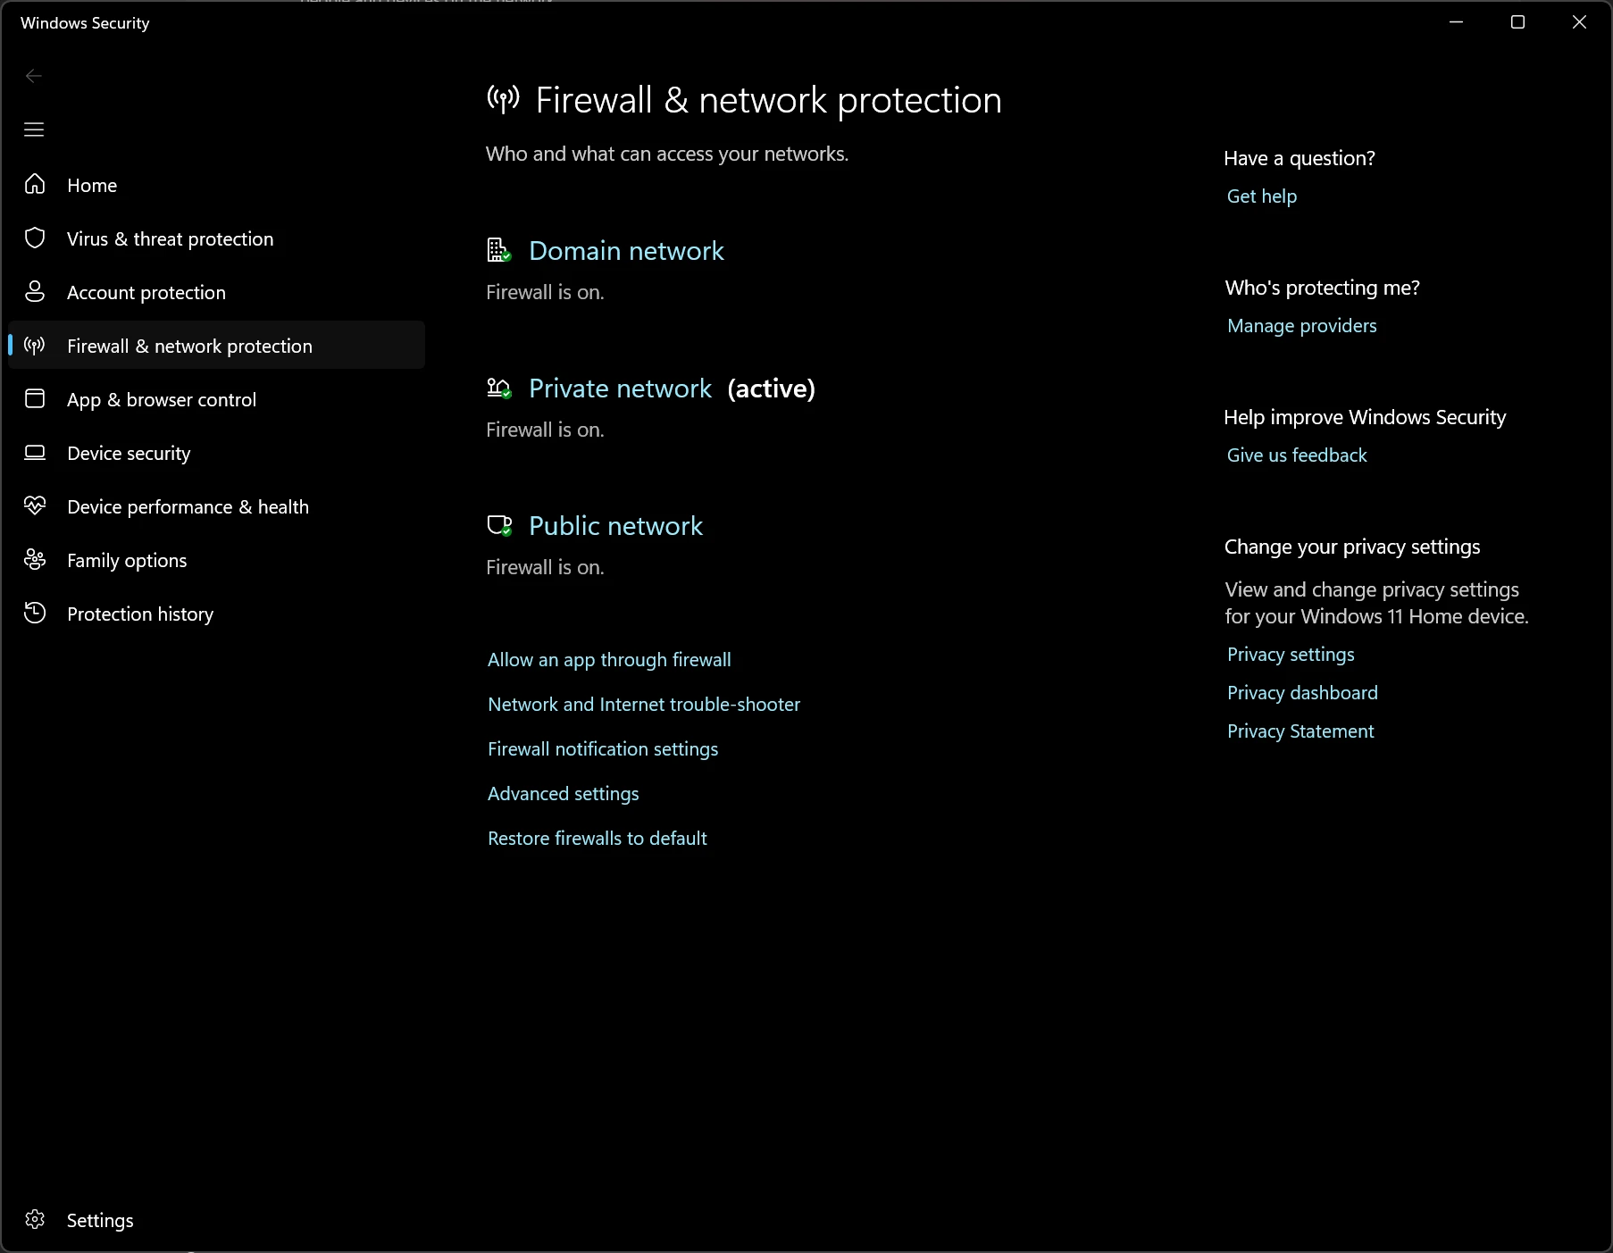Click the Get help link
This screenshot has width=1613, height=1253.
[1261, 196]
